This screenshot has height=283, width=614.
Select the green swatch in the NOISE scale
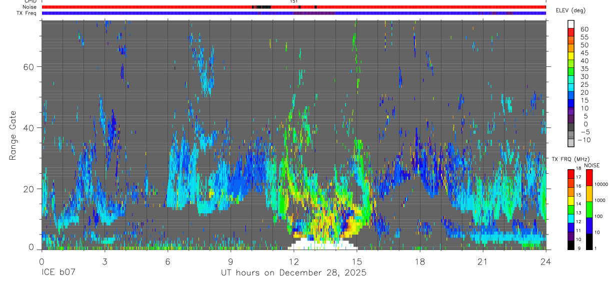[589, 209]
